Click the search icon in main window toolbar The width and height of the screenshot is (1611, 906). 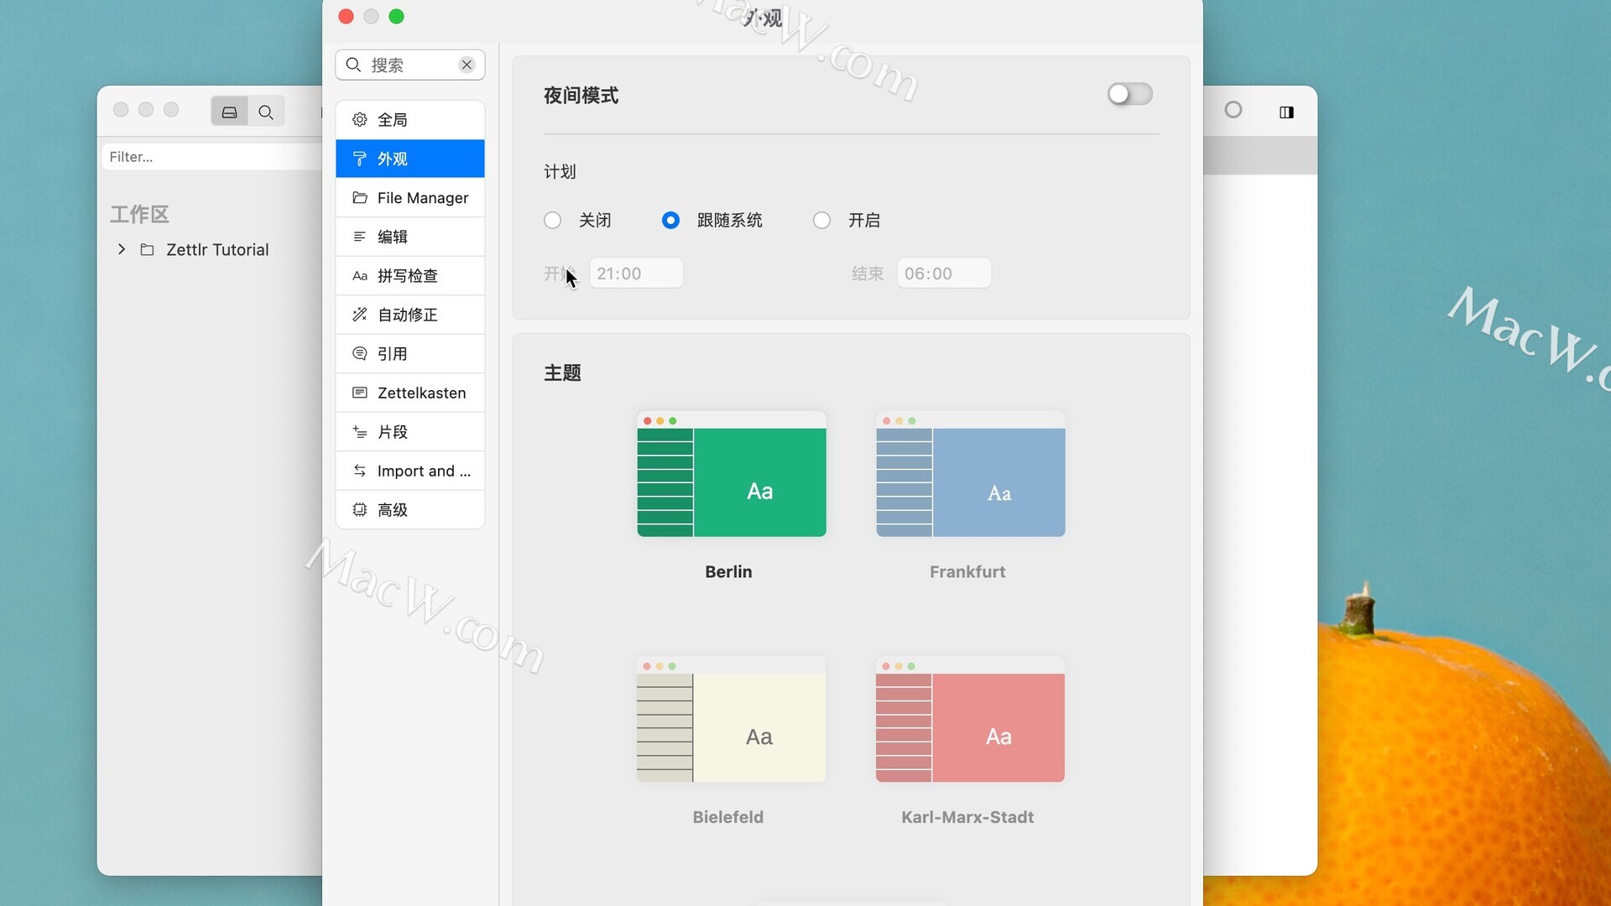pyautogui.click(x=266, y=112)
